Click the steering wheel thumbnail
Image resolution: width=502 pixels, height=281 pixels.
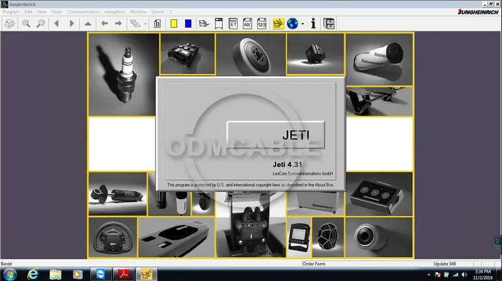click(x=113, y=237)
